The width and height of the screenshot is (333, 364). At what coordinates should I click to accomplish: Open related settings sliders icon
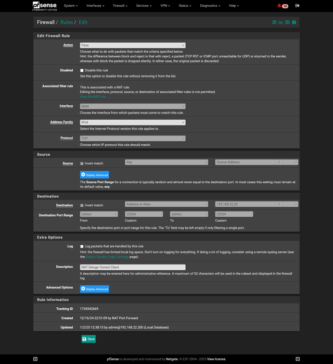[274, 22]
